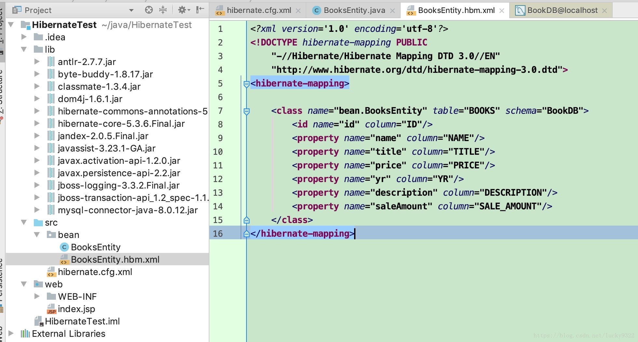Expand antlr-2.7.7.jar node

pyautogui.click(x=37, y=61)
